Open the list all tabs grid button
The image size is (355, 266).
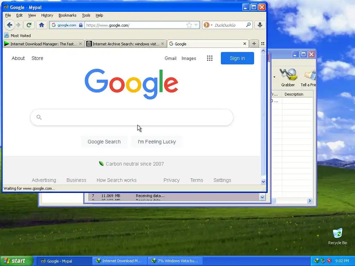[x=263, y=44]
